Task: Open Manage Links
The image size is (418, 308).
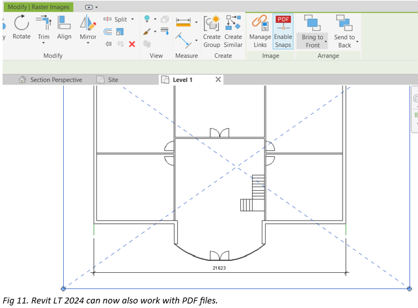Action: (260, 31)
